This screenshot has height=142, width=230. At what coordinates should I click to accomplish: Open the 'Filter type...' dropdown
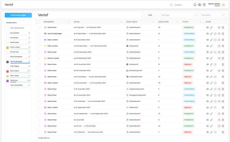point(178,15)
